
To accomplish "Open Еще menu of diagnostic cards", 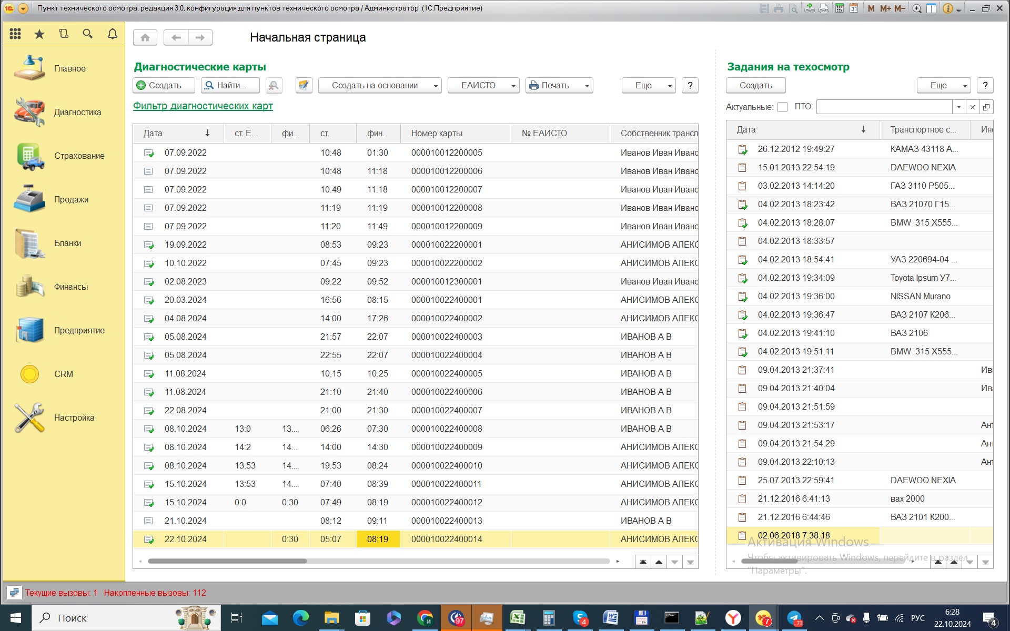I will pos(649,85).
